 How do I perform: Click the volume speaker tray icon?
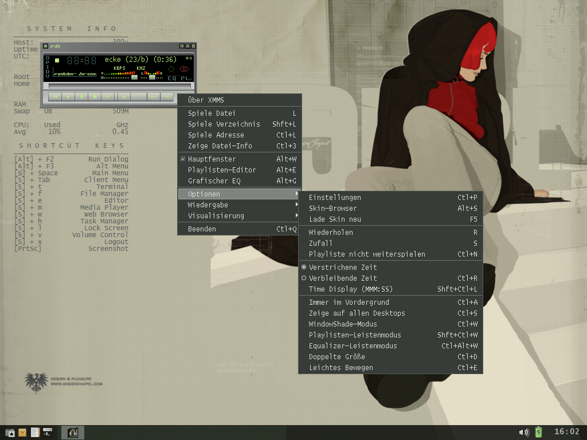[524, 433]
